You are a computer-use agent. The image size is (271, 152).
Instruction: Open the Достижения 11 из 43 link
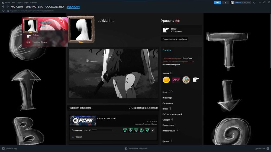click(81, 130)
